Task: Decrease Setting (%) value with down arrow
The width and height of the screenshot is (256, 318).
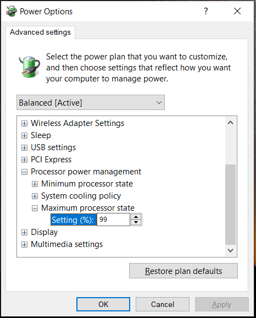Action: tap(136, 222)
